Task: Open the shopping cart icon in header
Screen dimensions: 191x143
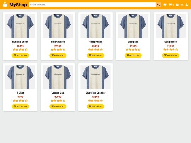Action: pos(170,5)
